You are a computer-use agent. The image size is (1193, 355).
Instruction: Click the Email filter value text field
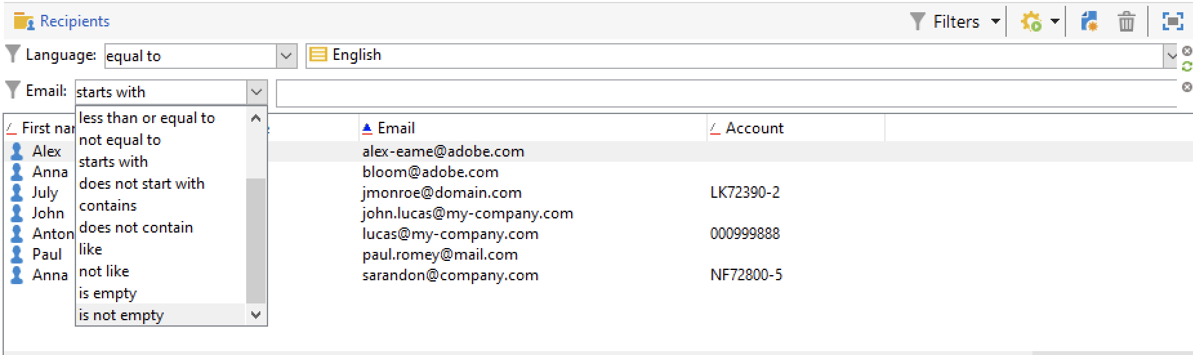pos(725,93)
